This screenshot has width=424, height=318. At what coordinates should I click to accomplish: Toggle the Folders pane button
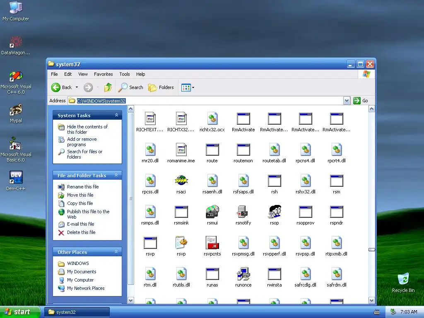click(161, 87)
